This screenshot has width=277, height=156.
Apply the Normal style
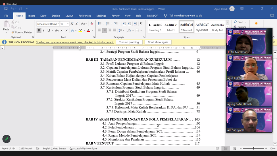(x=186, y=27)
